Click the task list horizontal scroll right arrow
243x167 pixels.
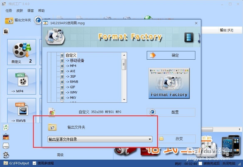[239, 129]
